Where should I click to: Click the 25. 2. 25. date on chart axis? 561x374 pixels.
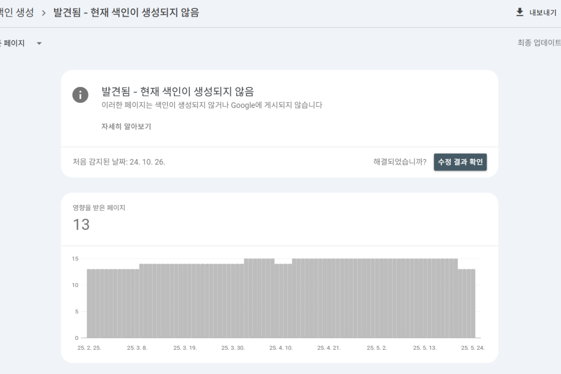tap(89, 348)
